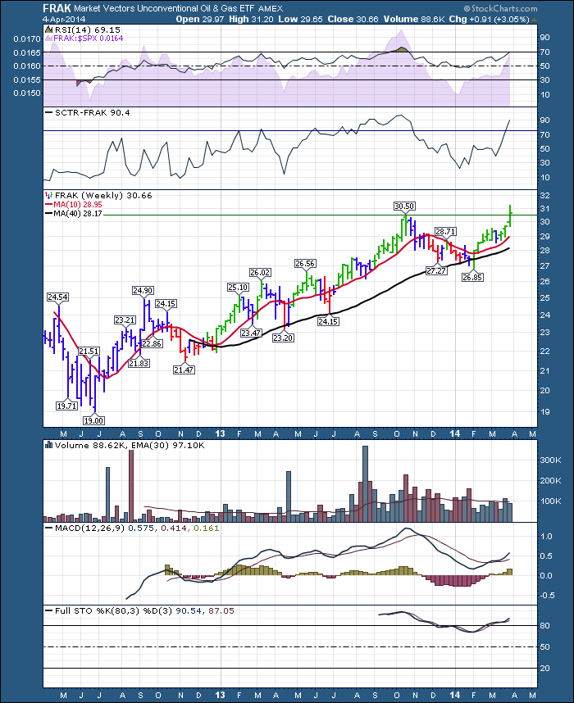
Task: Select the FRAK ticker symbol heading
Action: (x=57, y=8)
